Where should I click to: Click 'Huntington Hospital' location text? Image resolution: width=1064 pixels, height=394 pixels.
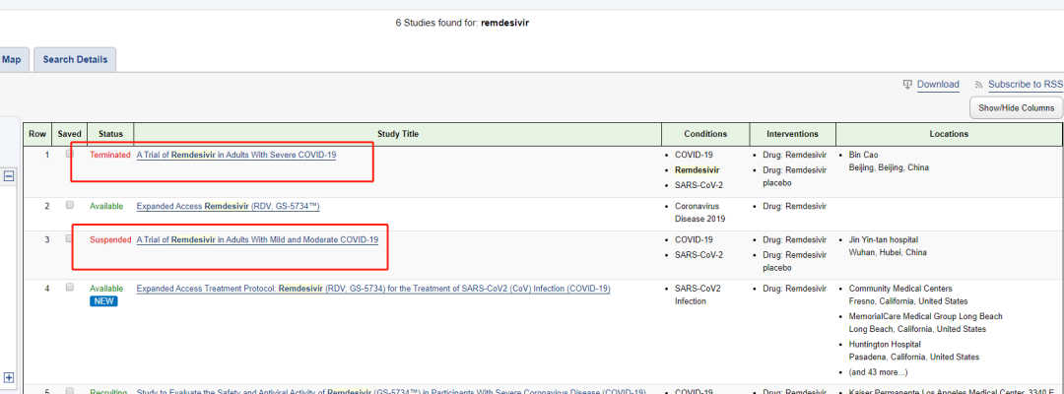click(883, 345)
